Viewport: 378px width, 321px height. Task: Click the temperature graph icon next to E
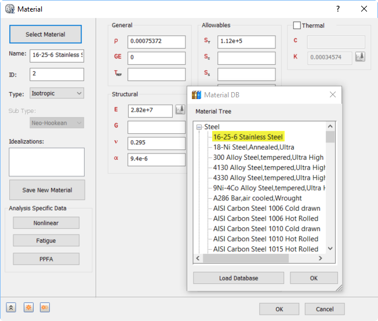click(x=180, y=110)
